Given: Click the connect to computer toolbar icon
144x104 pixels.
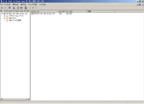Looking at the screenshot, I should coord(26,8).
